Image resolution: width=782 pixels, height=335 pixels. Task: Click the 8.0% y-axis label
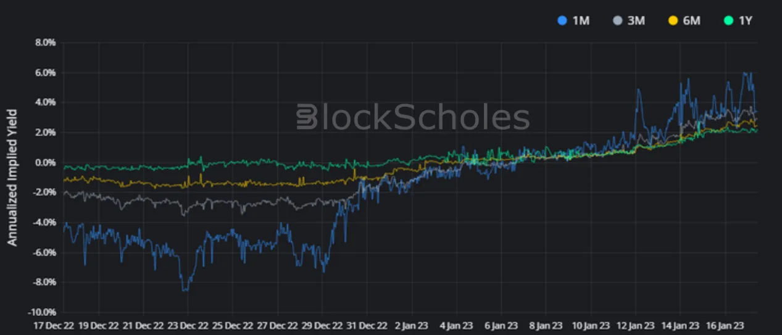[x=45, y=43]
